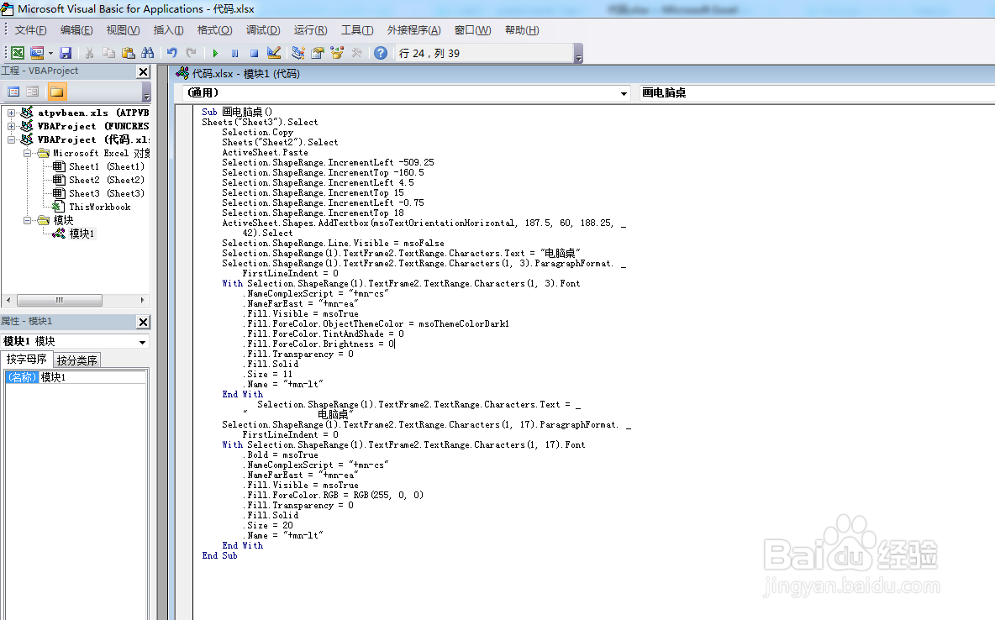This screenshot has height=620, width=995.
Task: Collapse the Microsoft Excel objects folder
Action: pyautogui.click(x=27, y=153)
